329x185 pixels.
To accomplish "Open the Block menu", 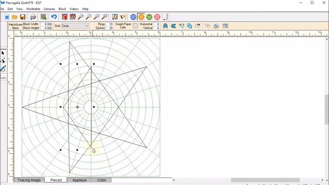I will pos(62,9).
